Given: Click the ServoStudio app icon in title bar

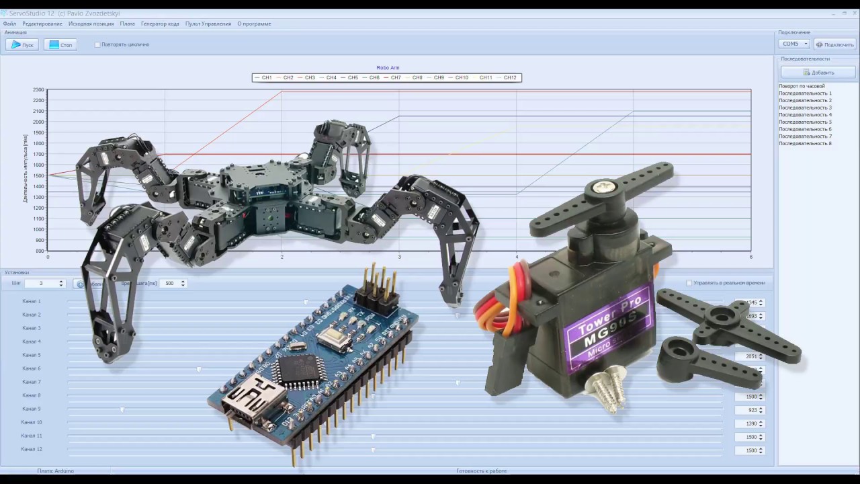Looking at the screenshot, I should [4, 13].
